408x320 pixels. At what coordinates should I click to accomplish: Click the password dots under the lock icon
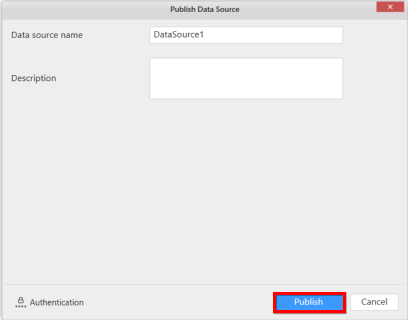coord(21,306)
